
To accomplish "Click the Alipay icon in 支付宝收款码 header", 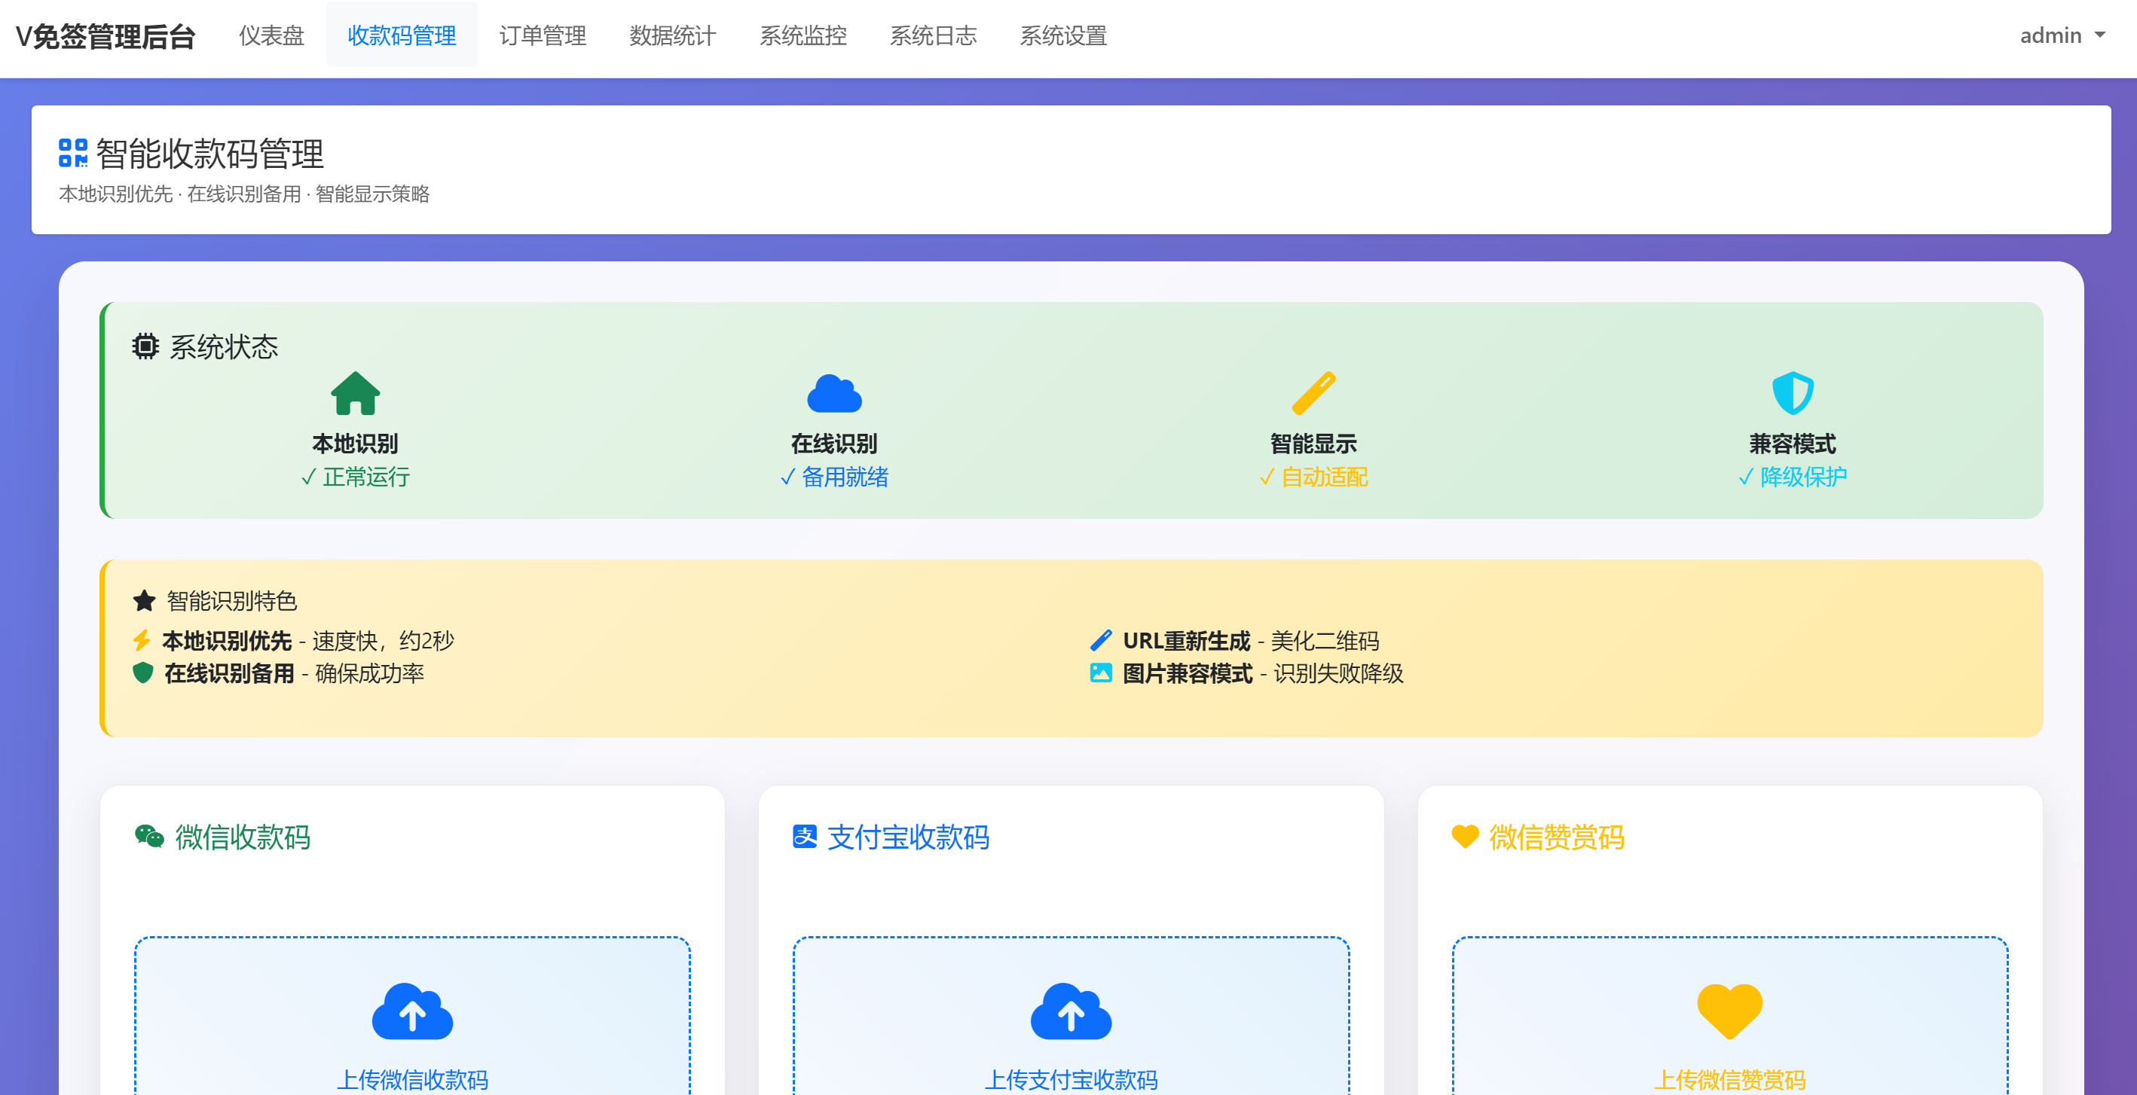I will pos(805,837).
